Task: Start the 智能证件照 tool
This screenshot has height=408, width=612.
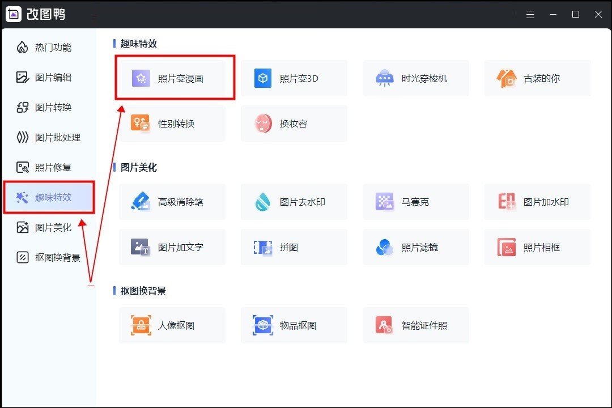Action: pyautogui.click(x=415, y=325)
